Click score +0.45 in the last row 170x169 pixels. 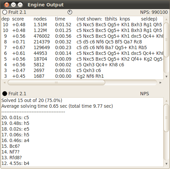pyautogui.click(x=19, y=76)
